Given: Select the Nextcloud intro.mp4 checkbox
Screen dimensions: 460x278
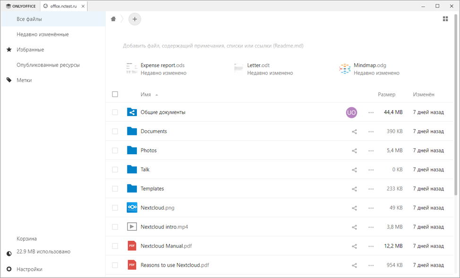Looking at the screenshot, I should coord(115,227).
